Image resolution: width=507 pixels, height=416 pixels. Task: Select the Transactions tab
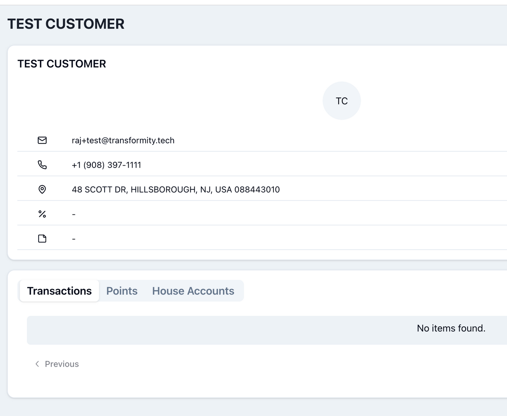click(x=59, y=291)
